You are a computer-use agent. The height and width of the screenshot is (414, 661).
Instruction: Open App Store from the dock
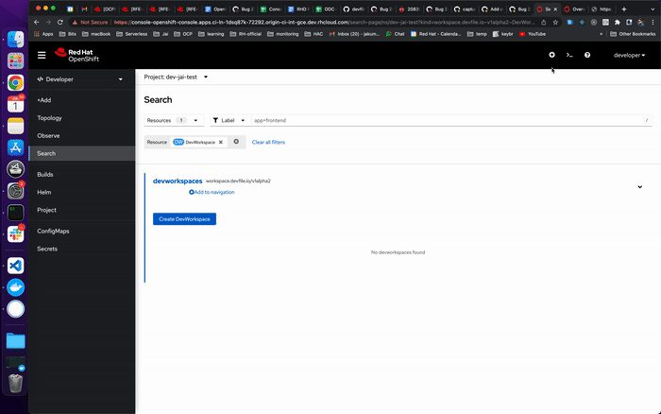click(16, 147)
